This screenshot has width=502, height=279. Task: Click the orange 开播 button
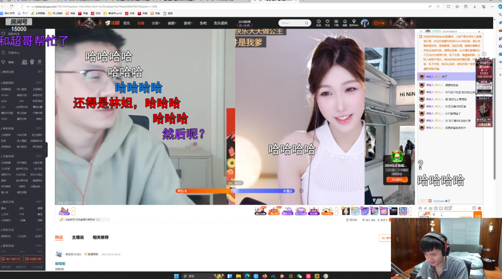[x=379, y=23]
